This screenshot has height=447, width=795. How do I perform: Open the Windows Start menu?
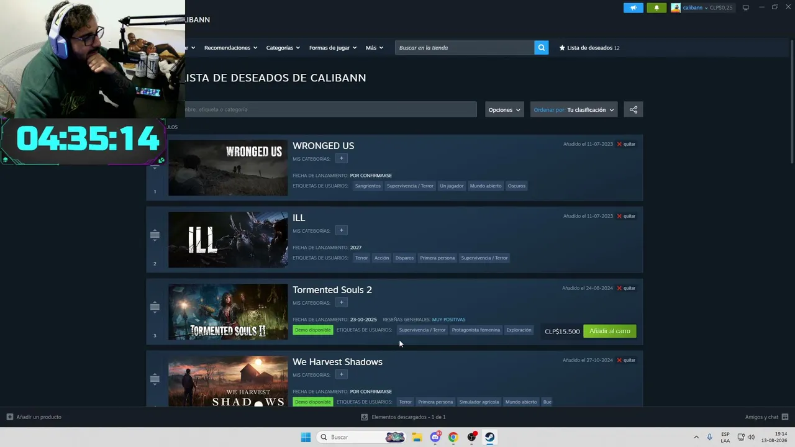click(x=306, y=437)
